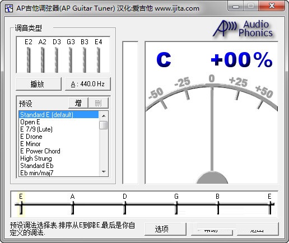
Task: Click the A marker on string scale
Action: point(73,204)
